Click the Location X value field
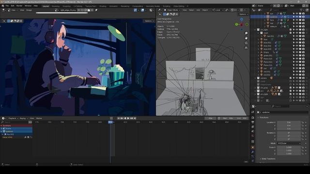 pos(289,122)
